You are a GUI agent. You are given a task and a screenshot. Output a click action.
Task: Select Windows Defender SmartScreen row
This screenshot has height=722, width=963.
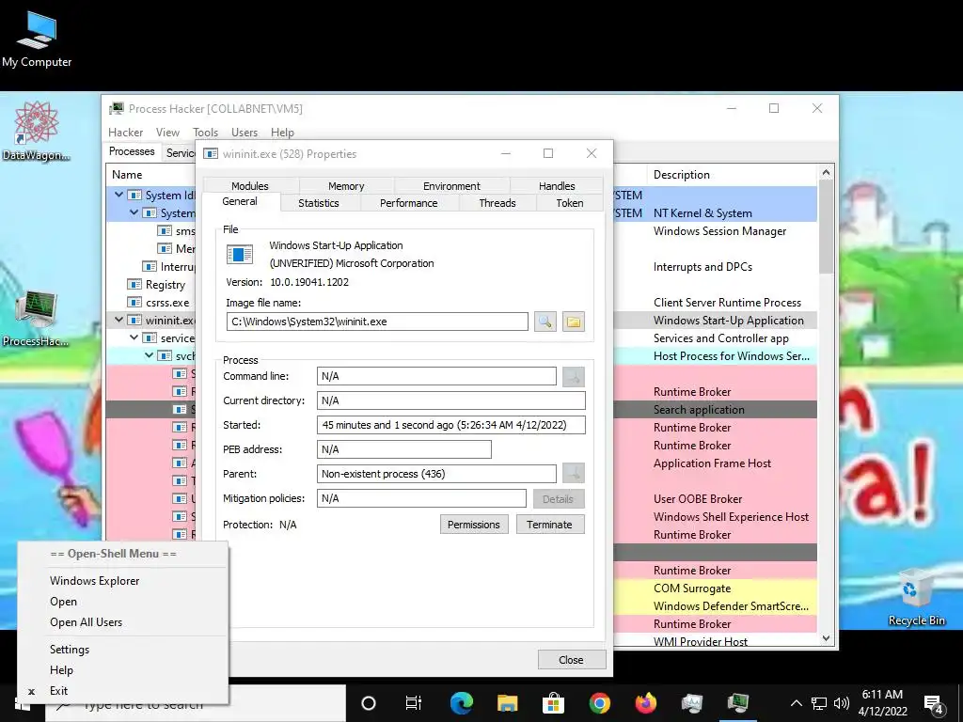coord(731,606)
